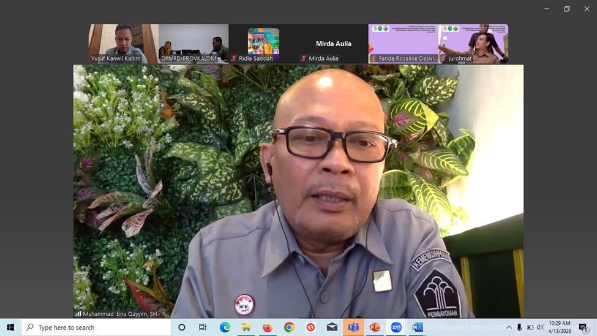597x336 pixels.
Task: Click the Zoom icon on the taskbar
Action: [x=396, y=327]
